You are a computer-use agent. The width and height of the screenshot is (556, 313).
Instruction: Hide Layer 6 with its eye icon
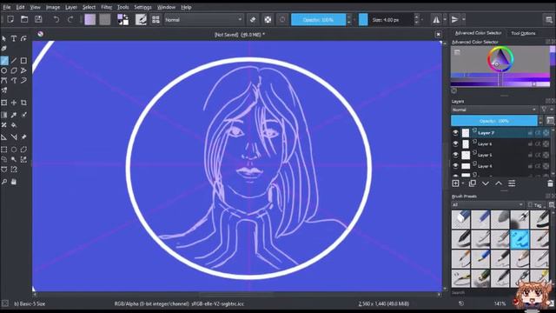tap(455, 143)
